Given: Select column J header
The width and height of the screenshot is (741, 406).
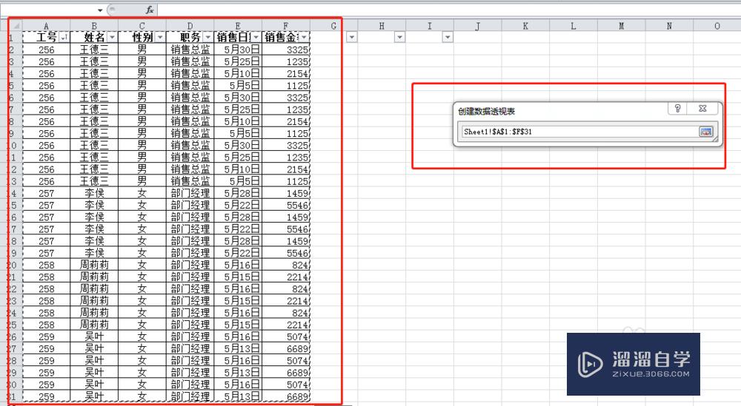Looking at the screenshot, I should pos(477,26).
